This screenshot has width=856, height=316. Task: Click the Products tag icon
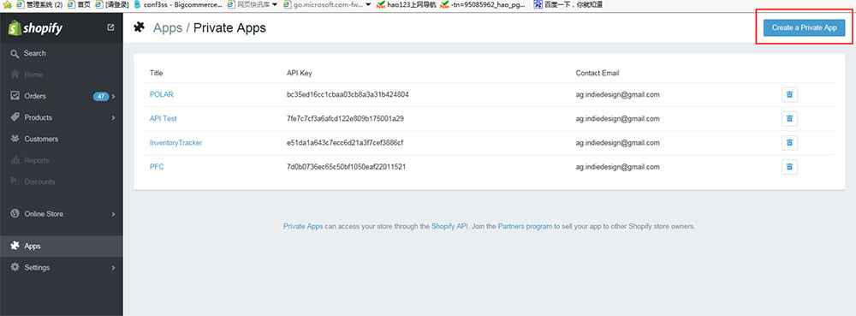tap(15, 117)
